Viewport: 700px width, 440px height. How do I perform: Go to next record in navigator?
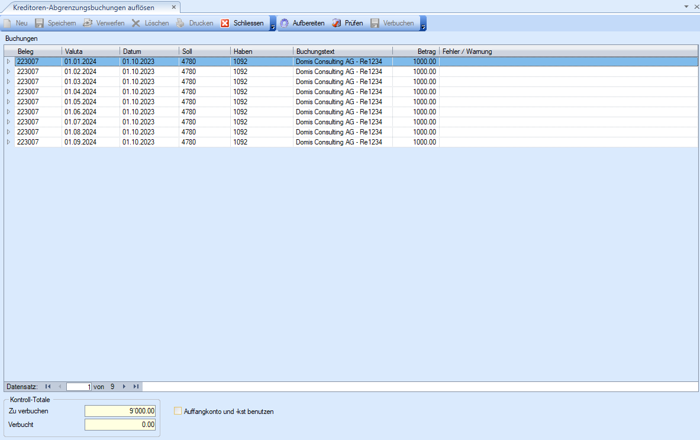[x=124, y=387]
